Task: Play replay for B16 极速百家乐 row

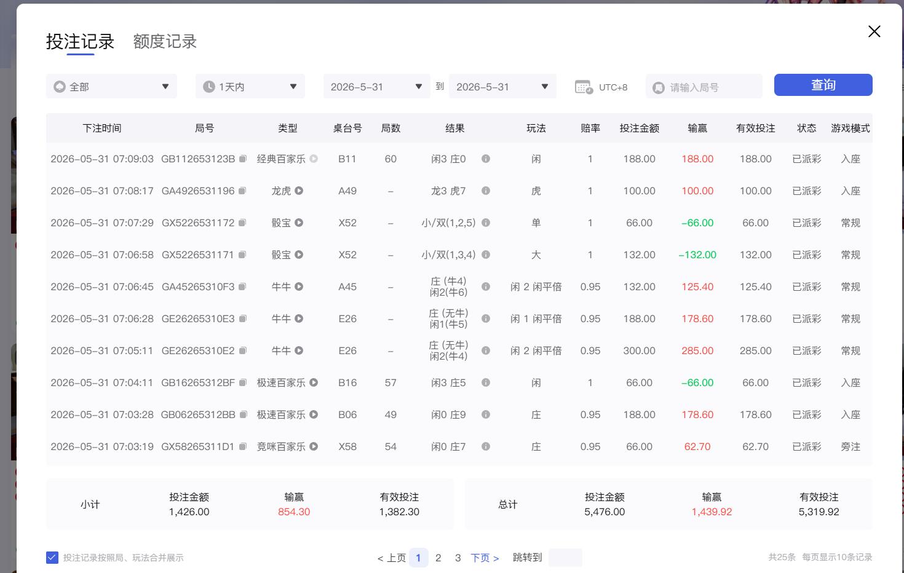Action: click(x=314, y=382)
